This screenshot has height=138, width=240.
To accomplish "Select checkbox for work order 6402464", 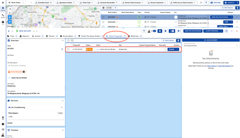I will (x=103, y=26).
